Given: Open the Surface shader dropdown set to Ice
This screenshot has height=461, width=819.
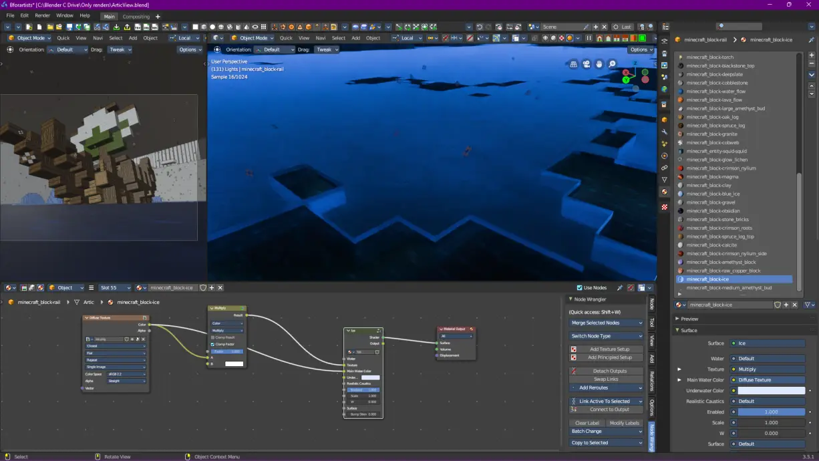Looking at the screenshot, I should tap(767, 343).
